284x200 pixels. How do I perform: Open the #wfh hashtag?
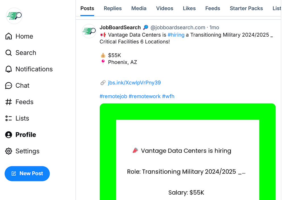[168, 96]
